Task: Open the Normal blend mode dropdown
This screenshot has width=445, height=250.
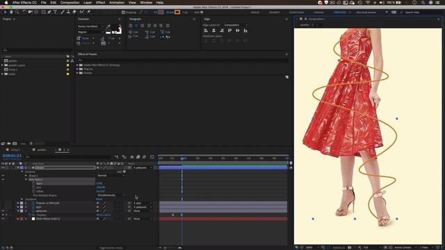Action: [x=111, y=176]
